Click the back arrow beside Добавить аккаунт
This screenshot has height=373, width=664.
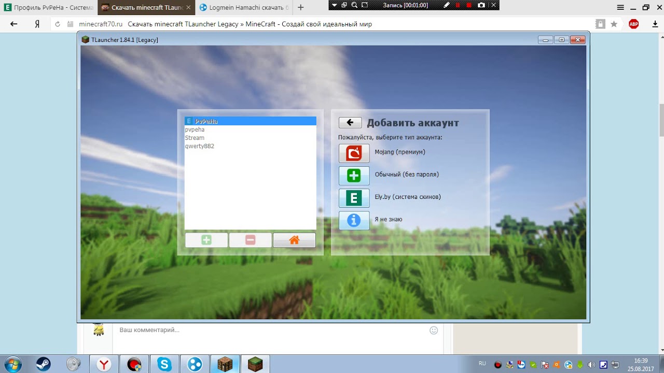350,123
